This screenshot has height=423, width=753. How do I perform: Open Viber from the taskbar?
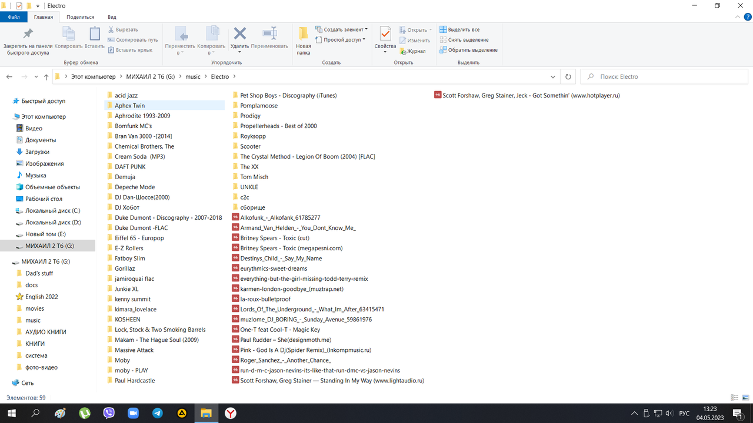[109, 413]
